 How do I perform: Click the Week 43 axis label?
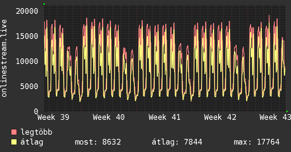pos(275,117)
